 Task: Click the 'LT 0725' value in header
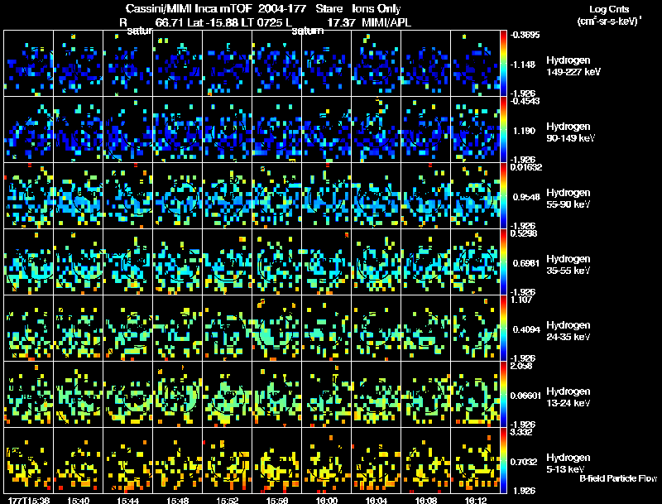pyautogui.click(x=261, y=22)
